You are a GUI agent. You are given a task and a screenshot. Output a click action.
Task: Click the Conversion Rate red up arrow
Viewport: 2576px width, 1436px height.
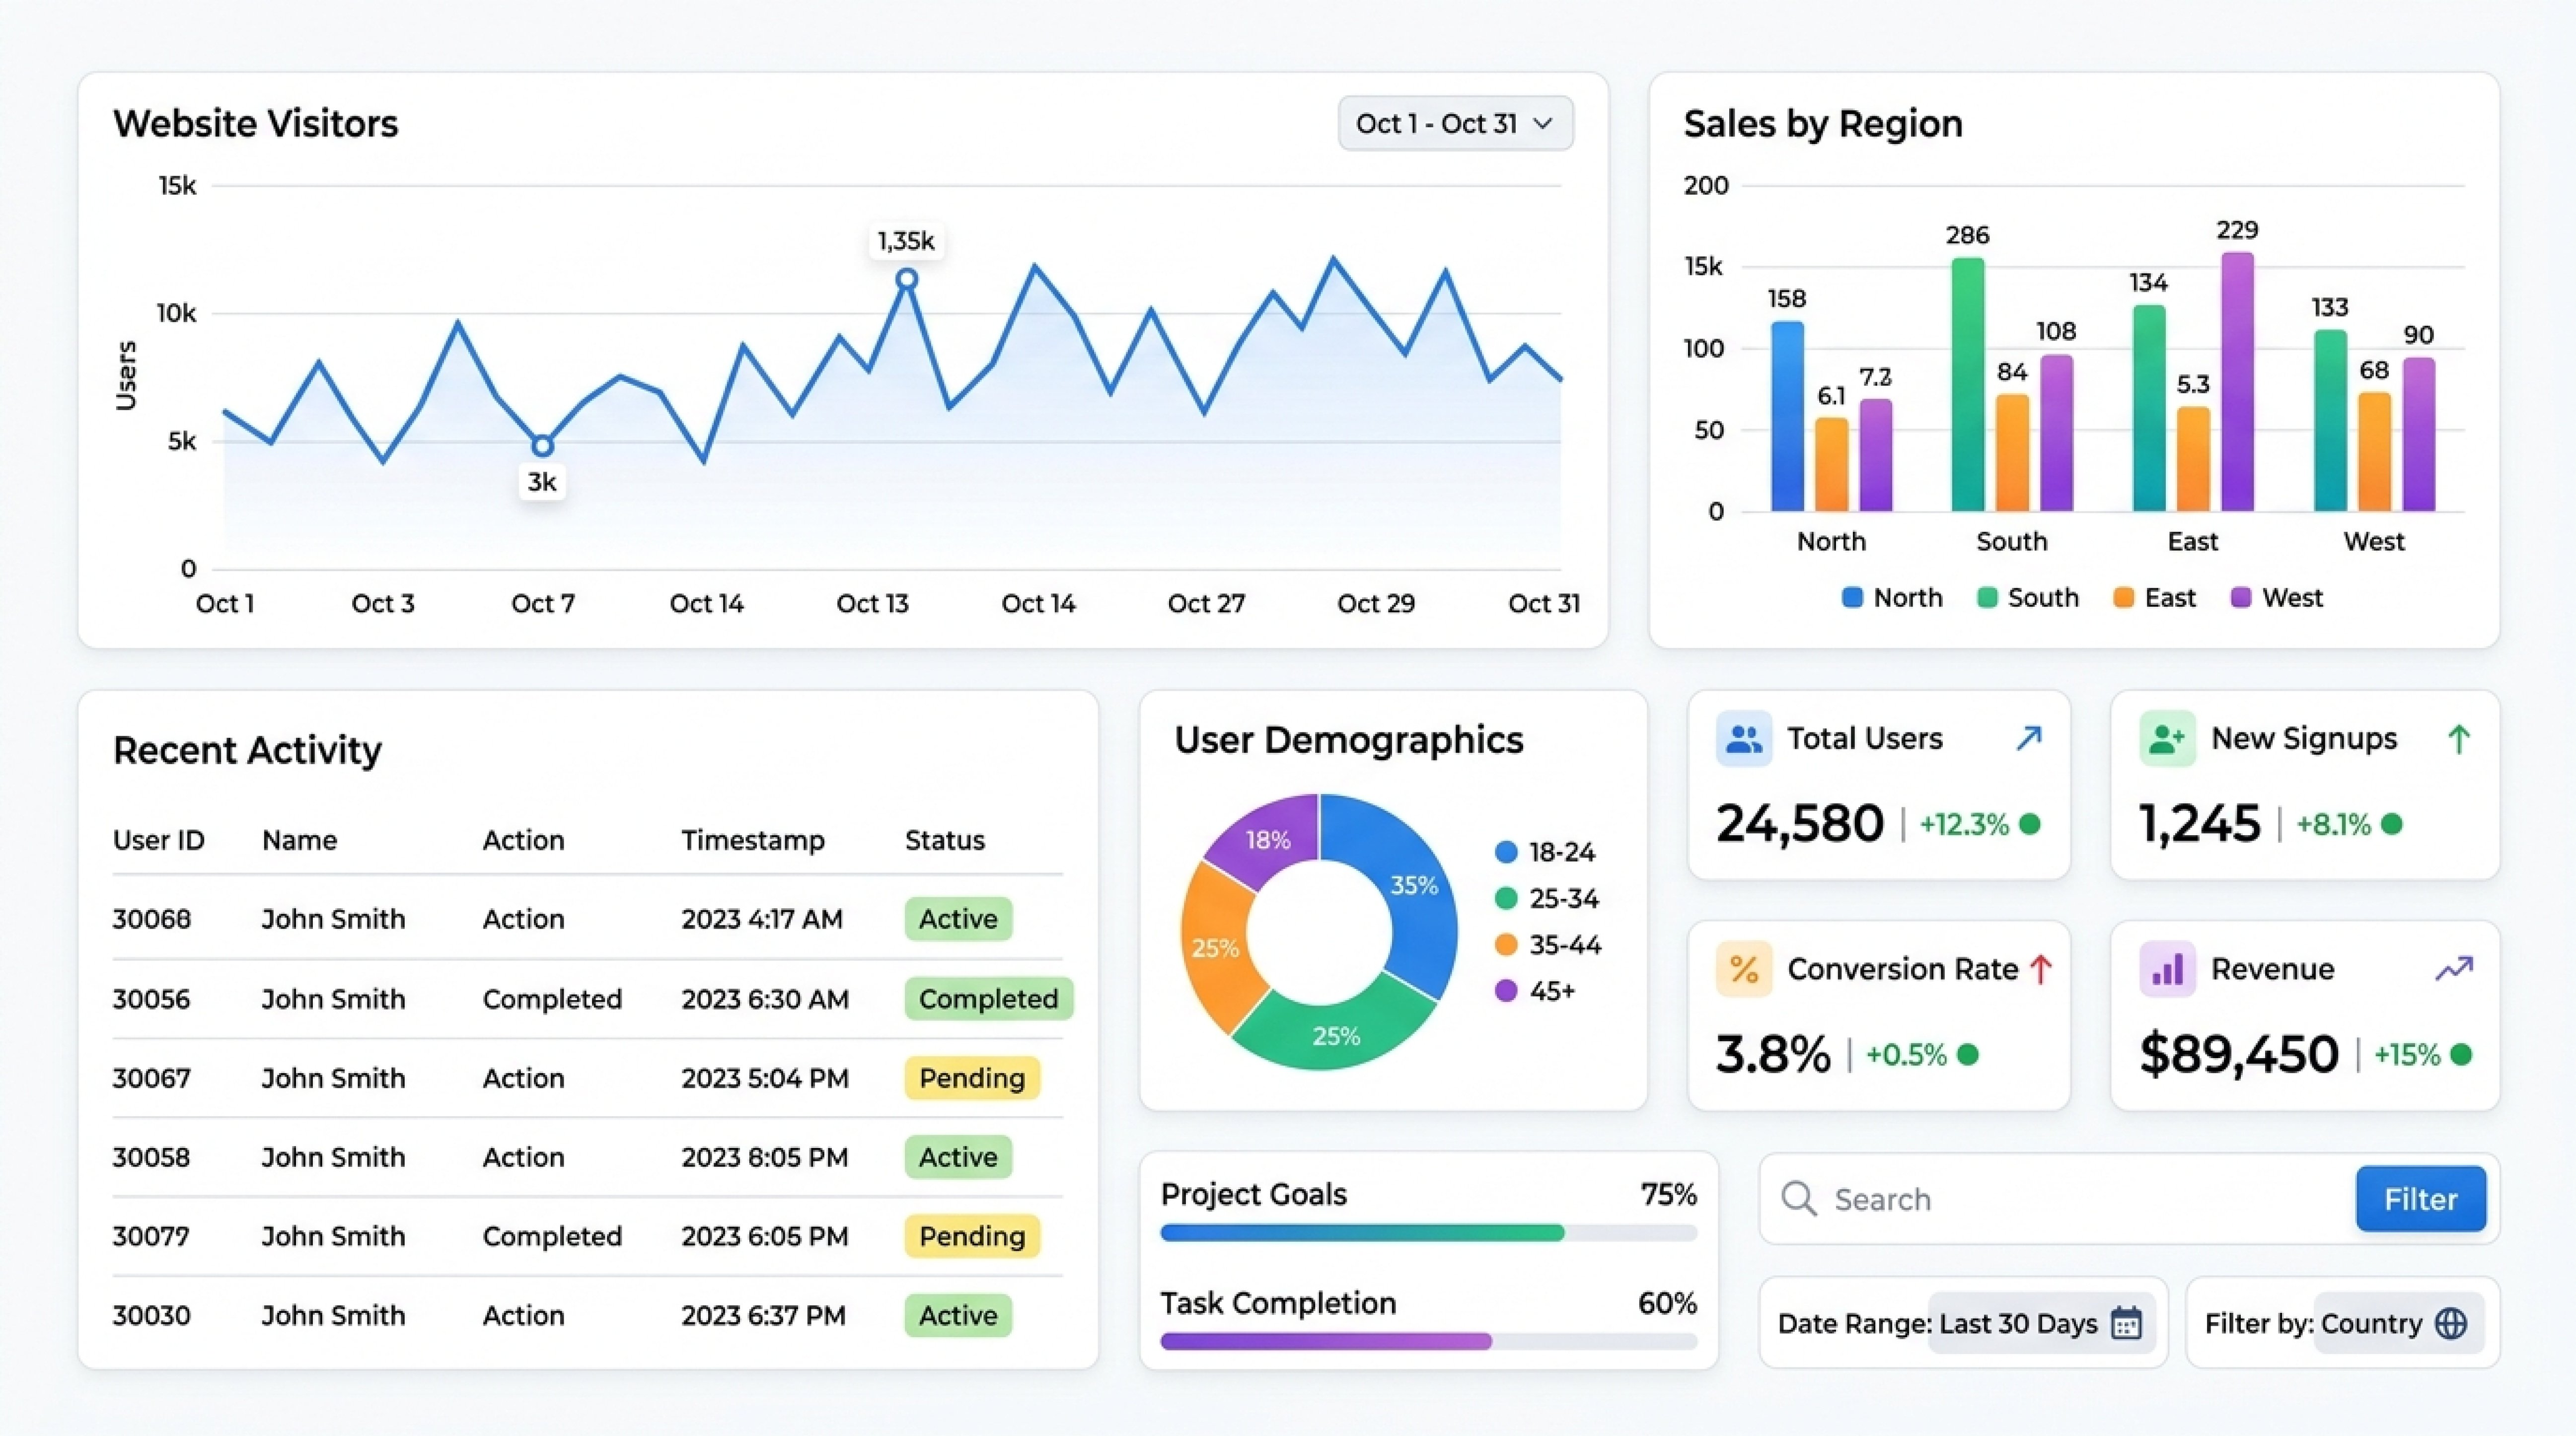tap(2041, 969)
